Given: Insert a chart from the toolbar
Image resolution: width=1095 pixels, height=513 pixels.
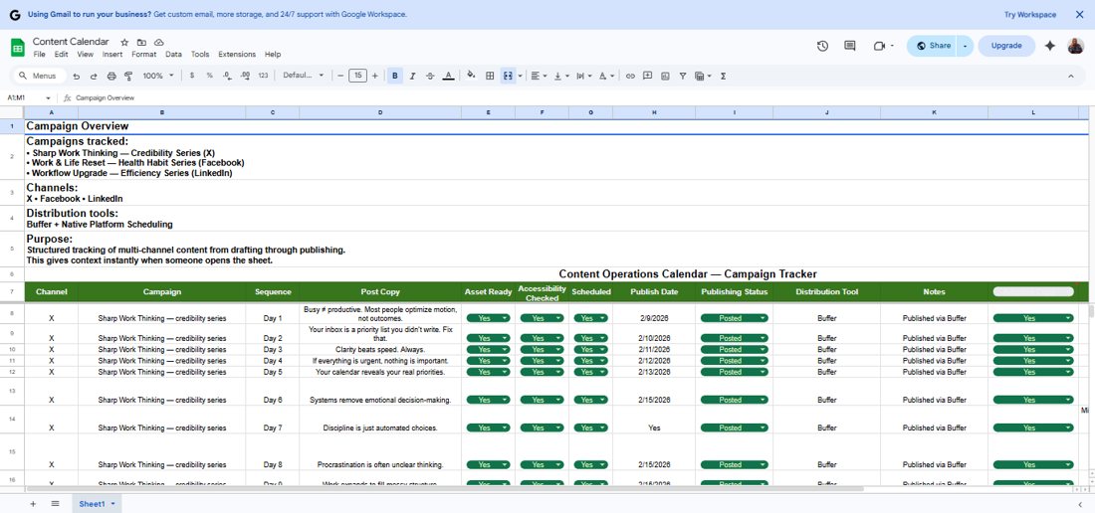Looking at the screenshot, I should point(665,76).
